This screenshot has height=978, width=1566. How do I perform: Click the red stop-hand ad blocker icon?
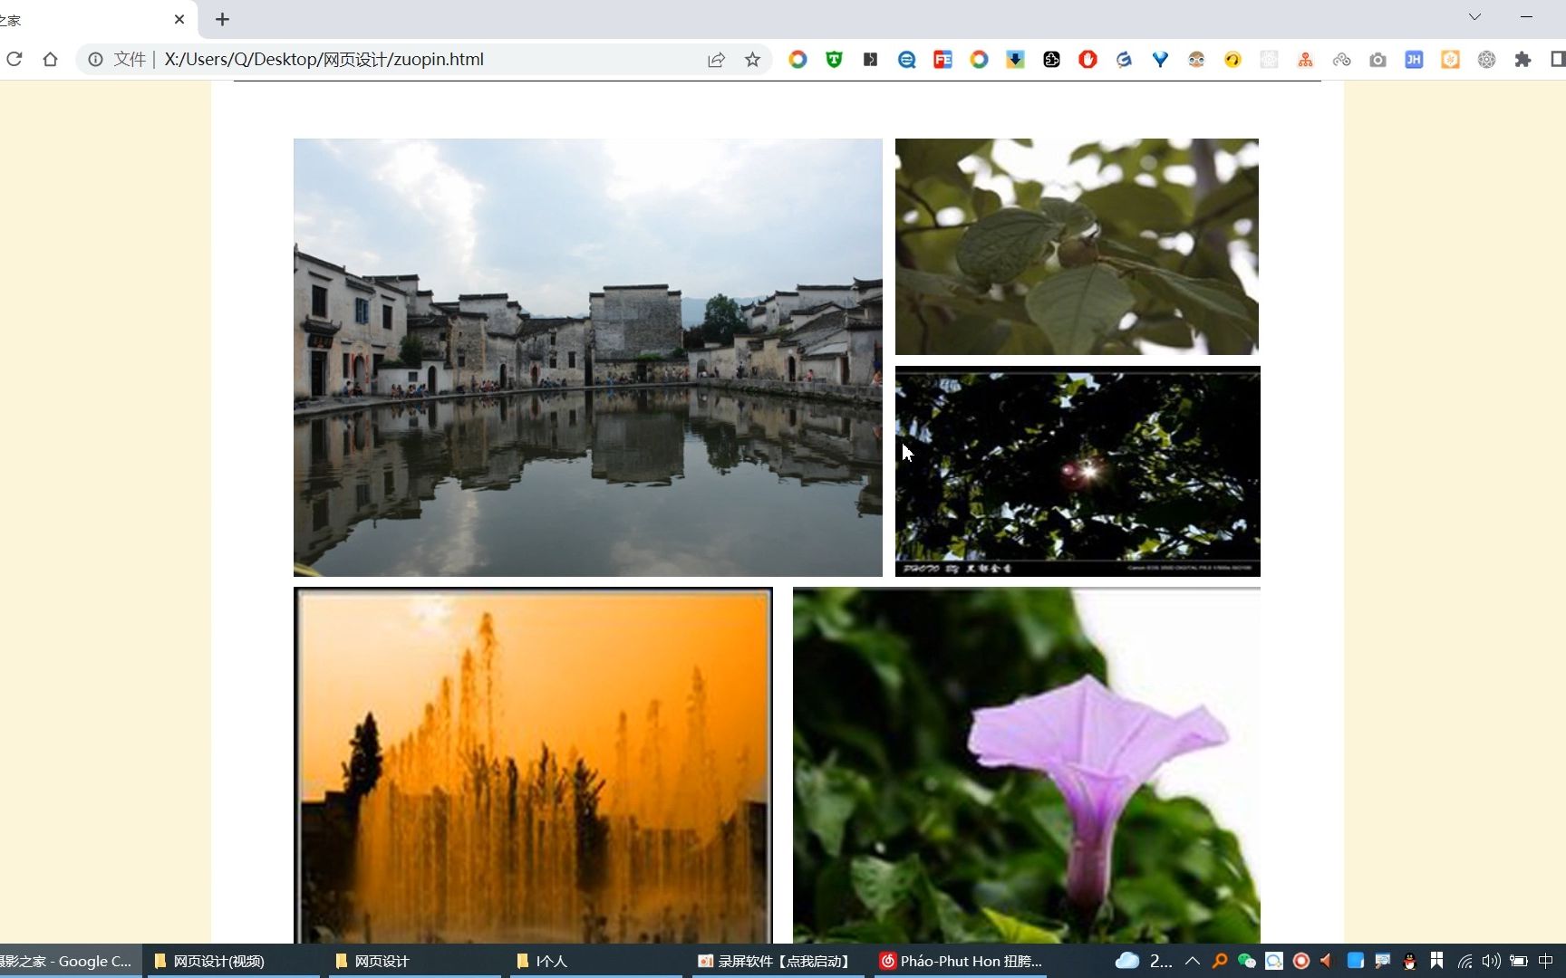click(x=1087, y=59)
